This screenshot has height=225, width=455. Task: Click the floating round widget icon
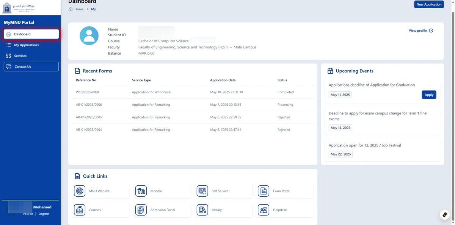pyautogui.click(x=444, y=215)
